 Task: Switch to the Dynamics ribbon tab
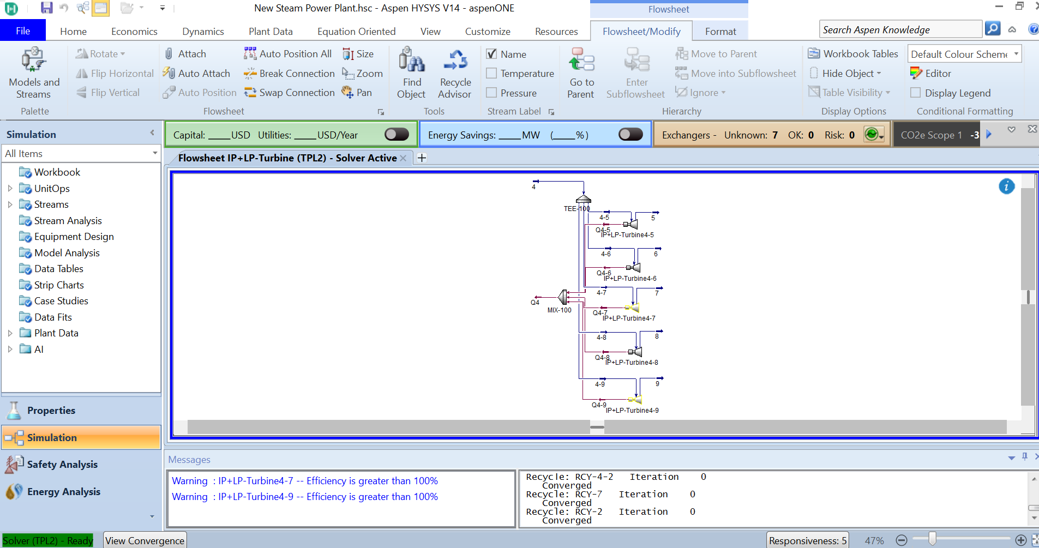tap(203, 32)
